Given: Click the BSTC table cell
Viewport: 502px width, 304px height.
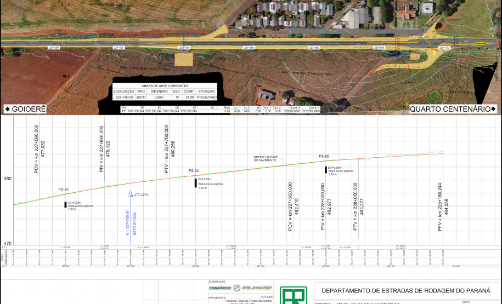Looking at the screenshot, I should tap(141, 97).
